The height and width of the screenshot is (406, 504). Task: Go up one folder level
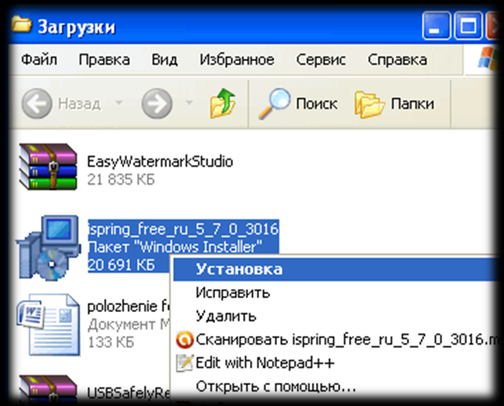click(222, 103)
